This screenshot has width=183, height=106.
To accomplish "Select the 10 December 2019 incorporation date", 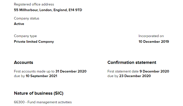I will click(153, 42).
